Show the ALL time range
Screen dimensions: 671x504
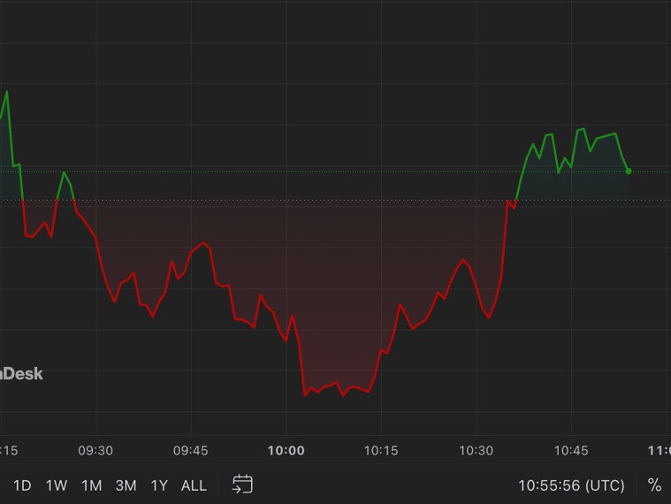(x=194, y=485)
